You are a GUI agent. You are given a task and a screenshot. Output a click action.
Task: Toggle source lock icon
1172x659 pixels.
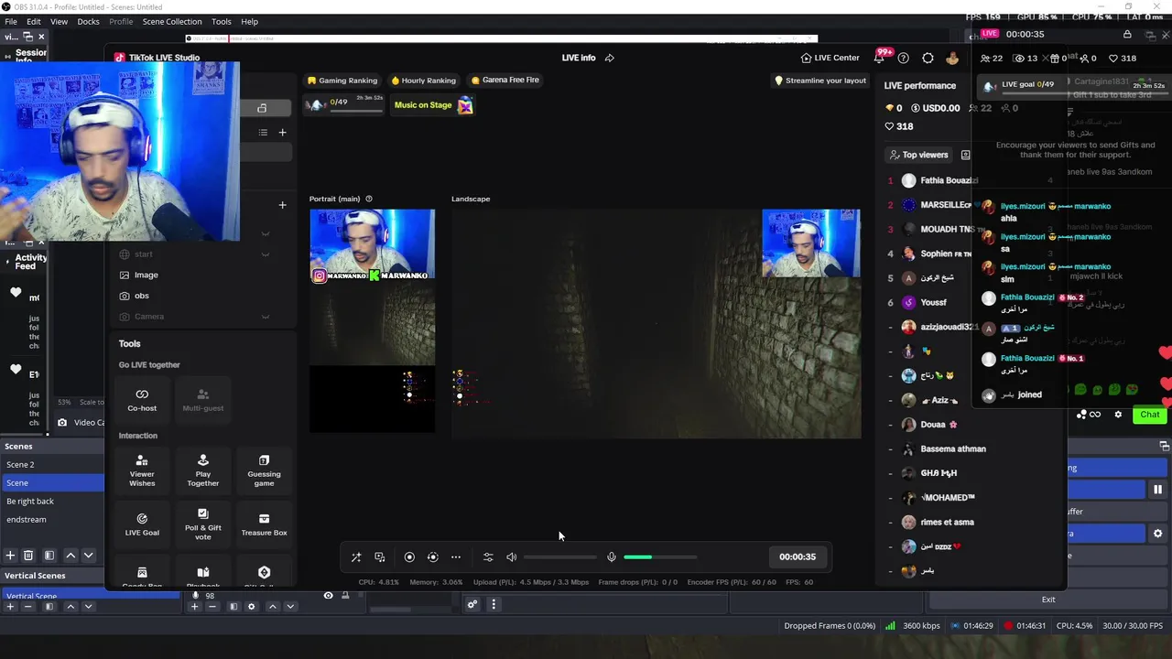(345, 596)
